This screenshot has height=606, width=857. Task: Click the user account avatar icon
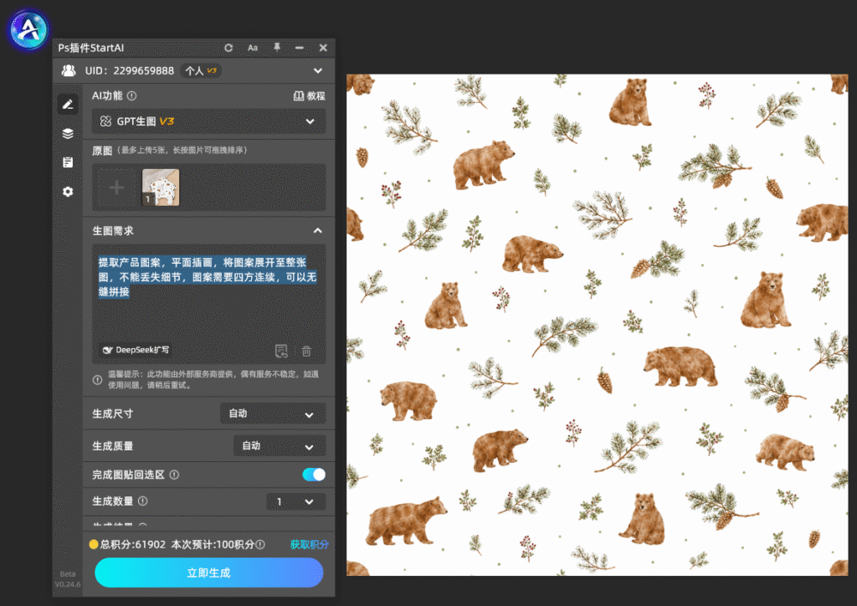(x=69, y=70)
